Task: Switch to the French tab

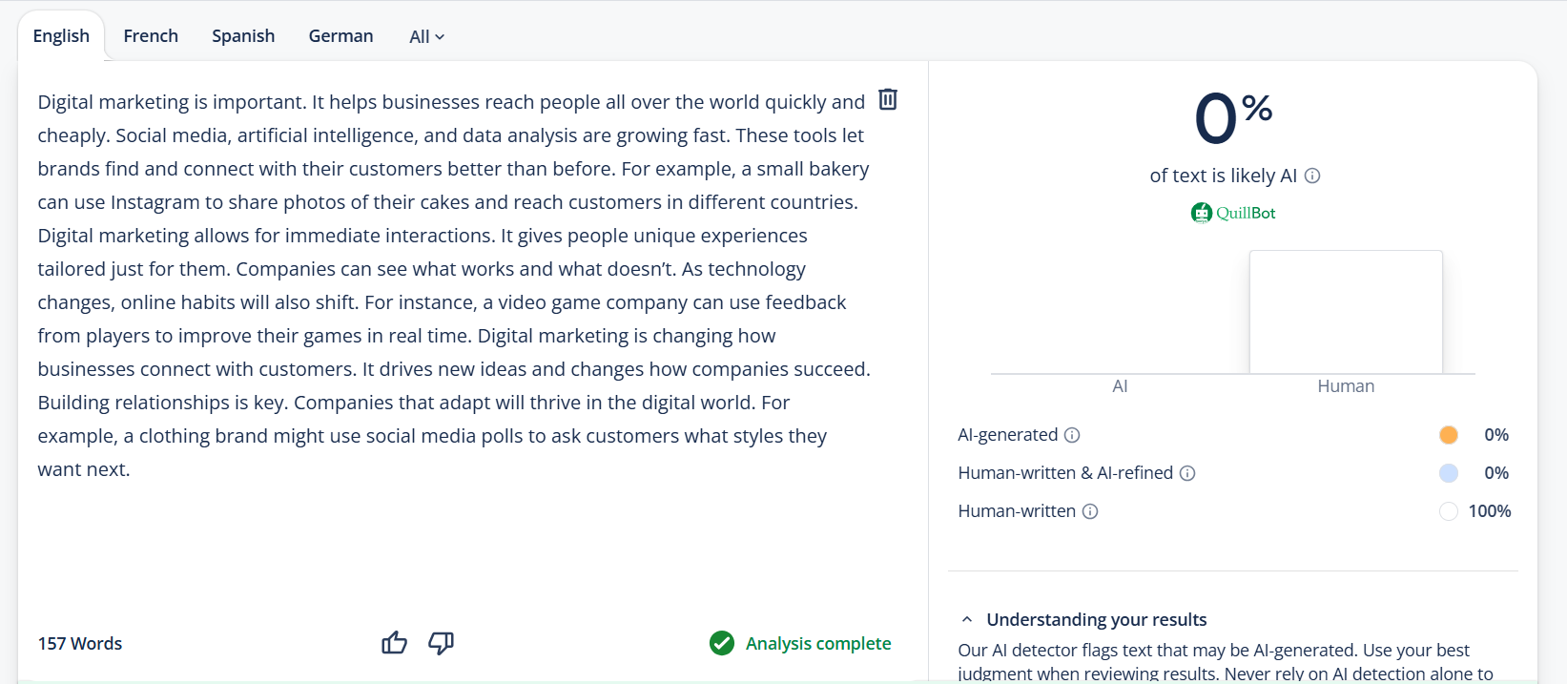Action: [151, 36]
